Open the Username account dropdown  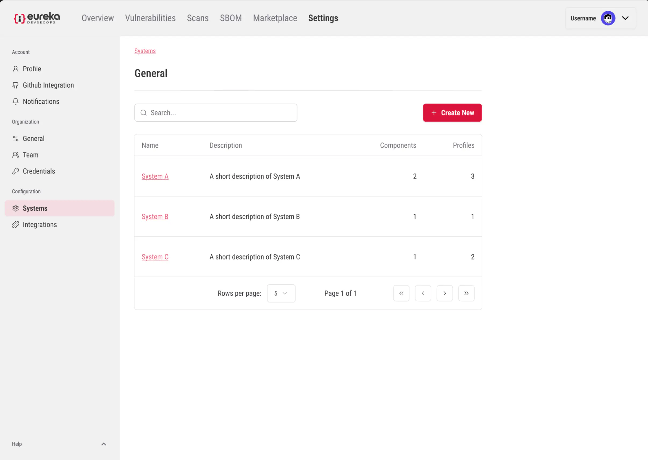pyautogui.click(x=625, y=18)
